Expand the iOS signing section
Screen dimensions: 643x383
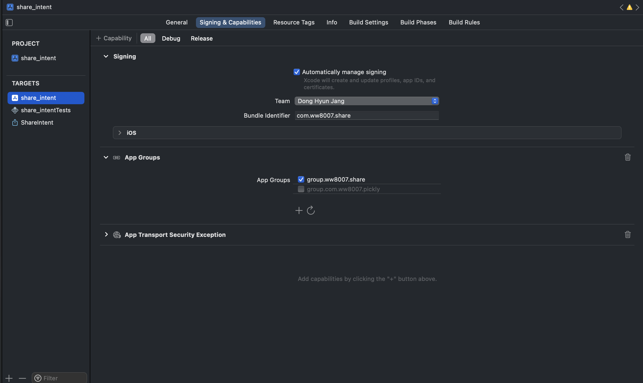120,133
